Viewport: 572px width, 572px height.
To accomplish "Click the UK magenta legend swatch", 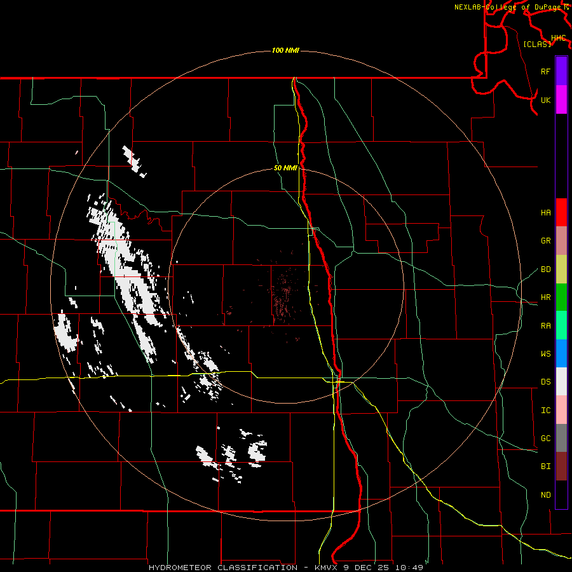I will (561, 100).
